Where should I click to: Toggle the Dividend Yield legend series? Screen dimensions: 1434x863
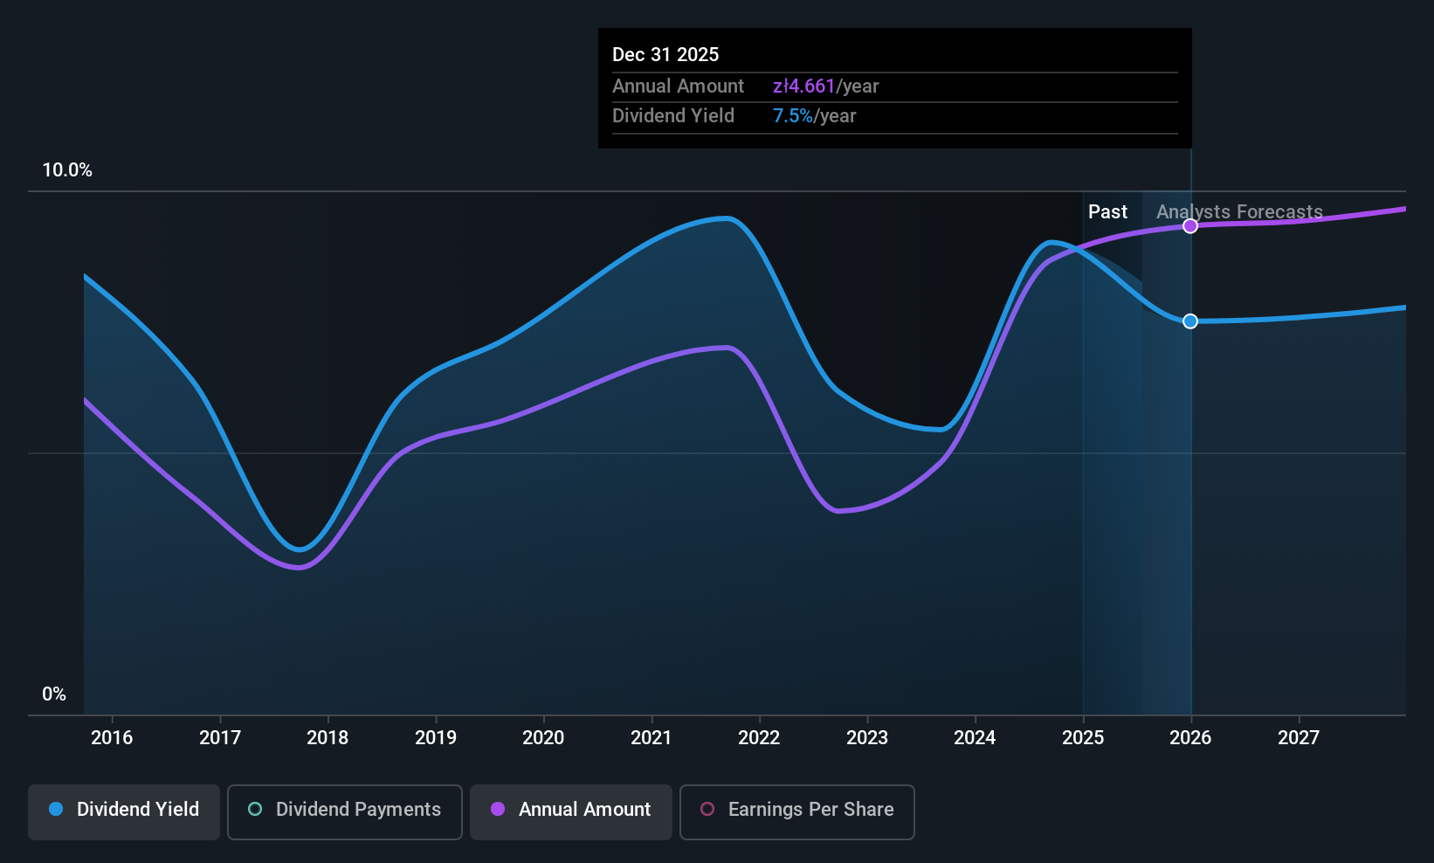[x=124, y=812]
